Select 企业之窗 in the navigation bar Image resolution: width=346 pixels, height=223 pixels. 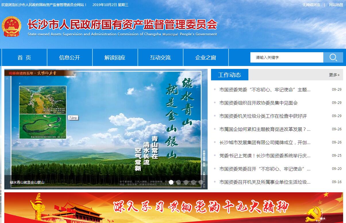pos(206,57)
